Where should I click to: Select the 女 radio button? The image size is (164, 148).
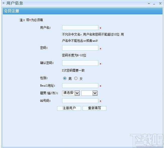coord(76,78)
